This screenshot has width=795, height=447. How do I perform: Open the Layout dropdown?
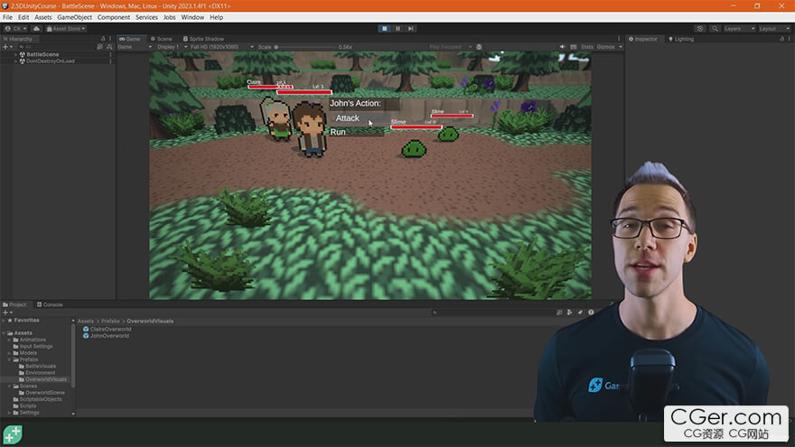click(x=774, y=29)
